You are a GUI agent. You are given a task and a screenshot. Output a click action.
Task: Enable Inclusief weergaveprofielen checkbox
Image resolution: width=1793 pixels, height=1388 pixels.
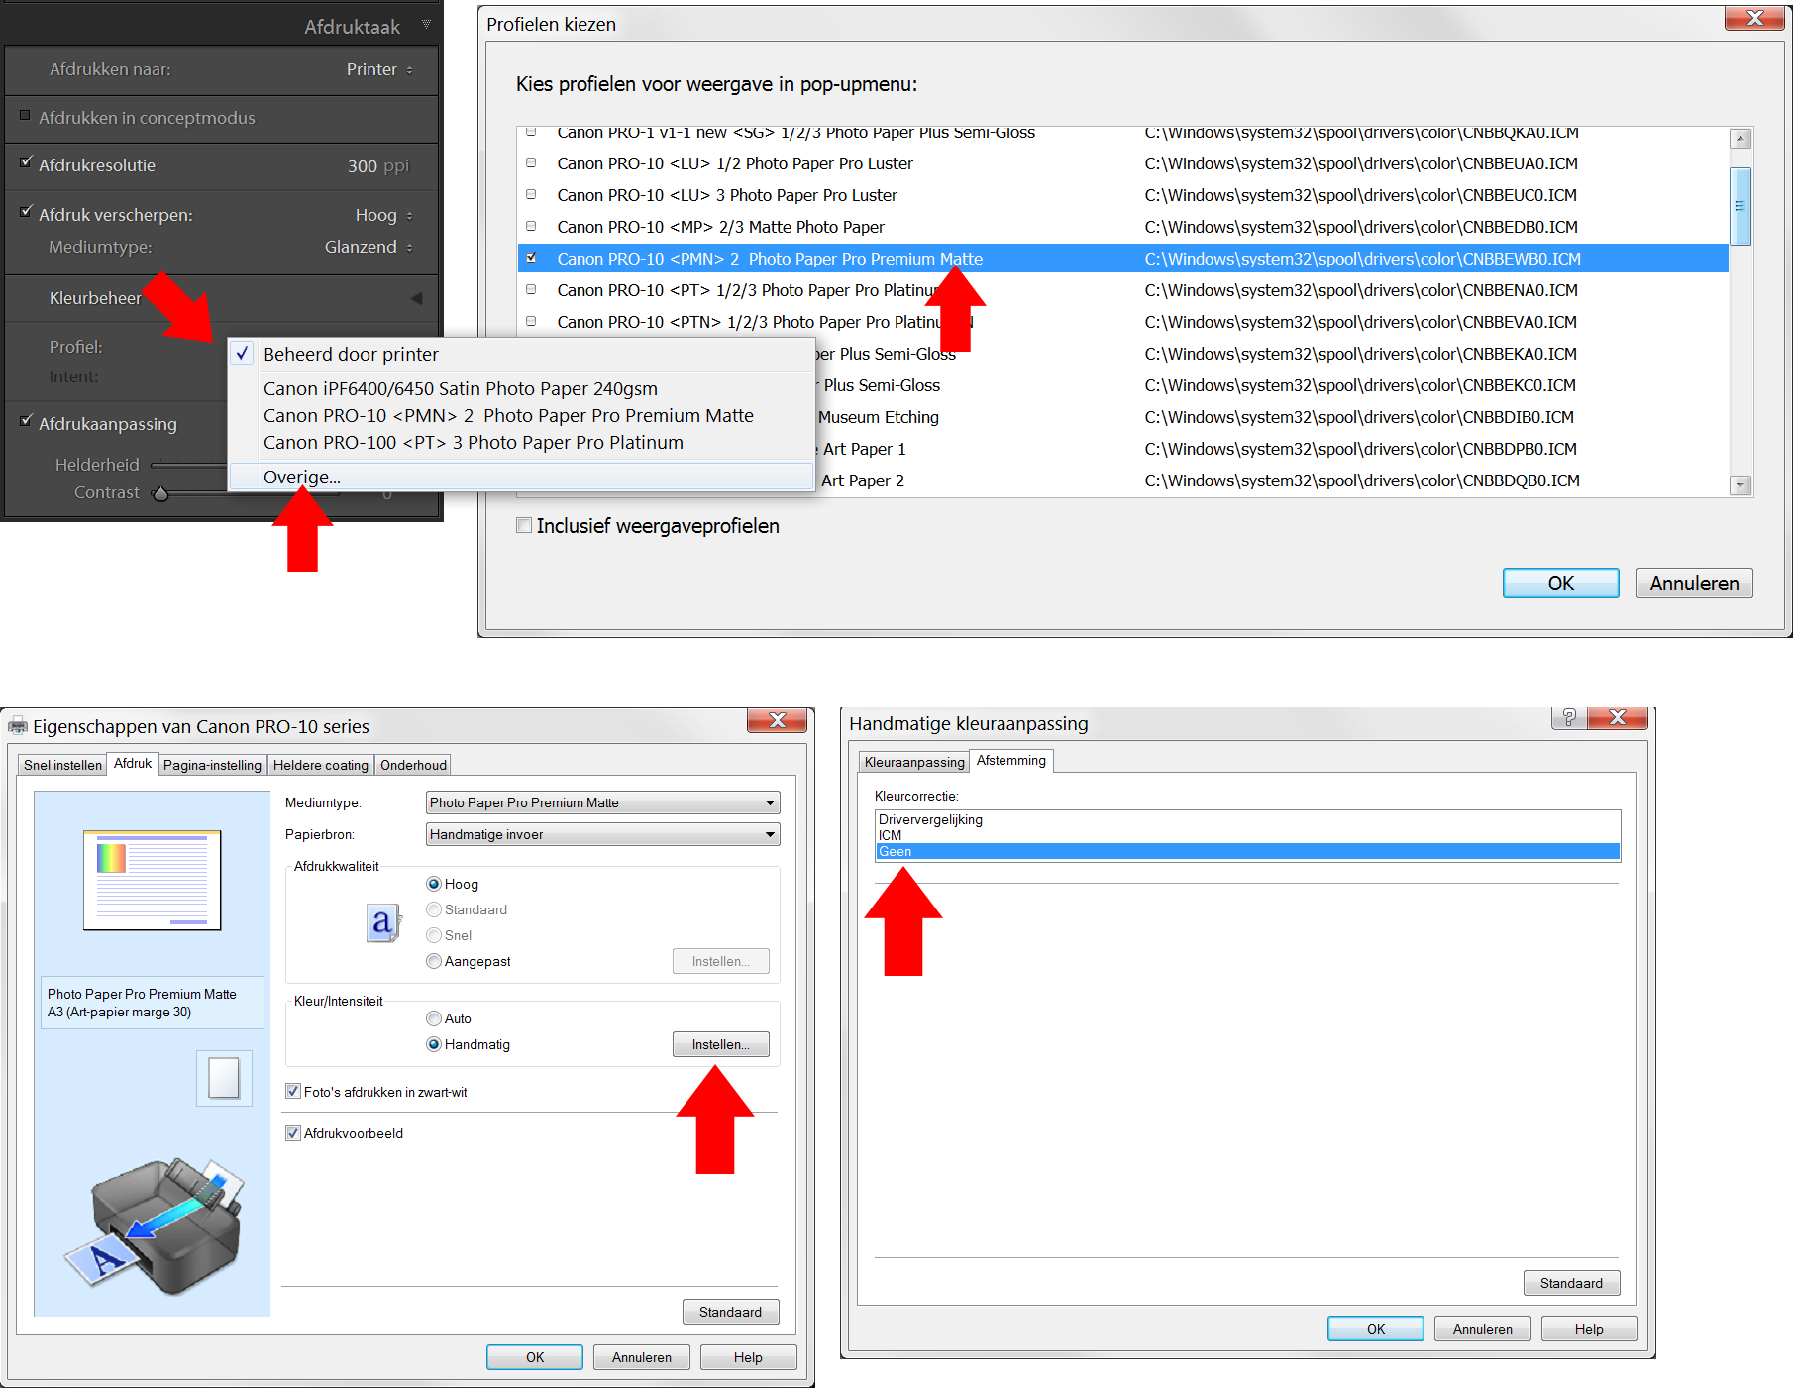(524, 526)
